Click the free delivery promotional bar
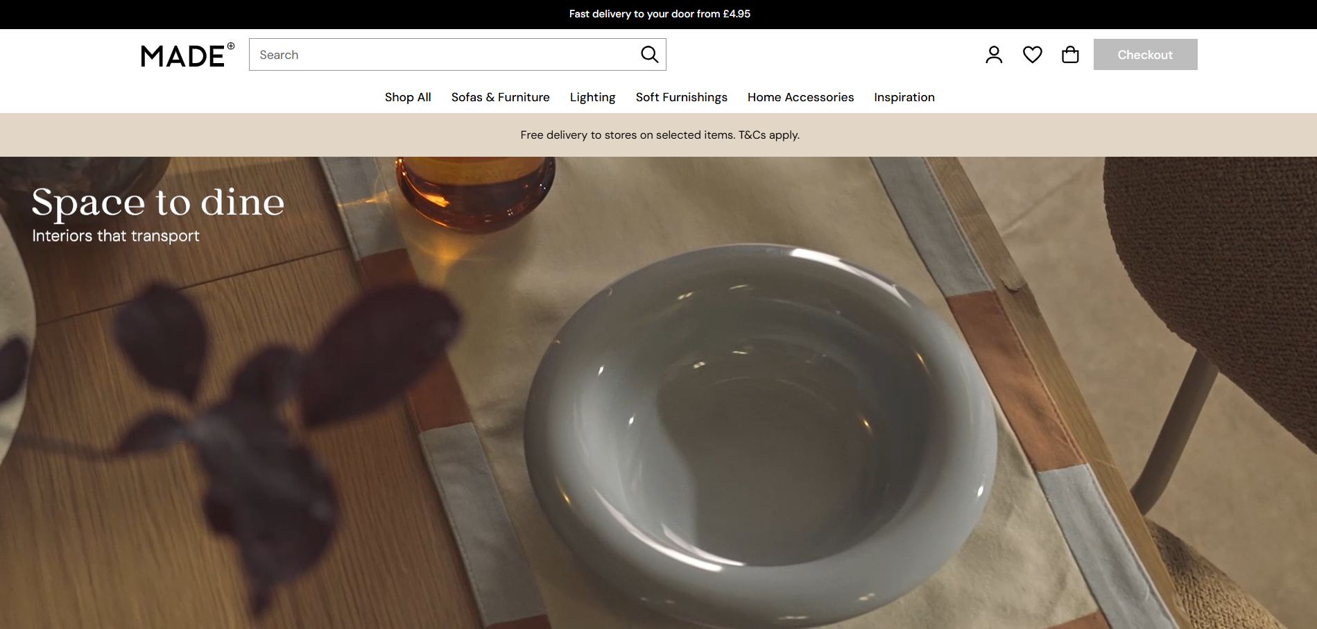 [659, 135]
